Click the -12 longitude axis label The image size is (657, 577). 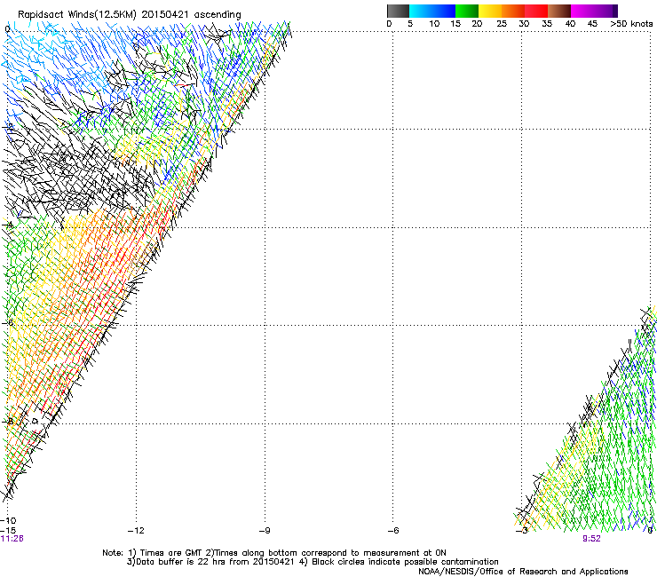(136, 531)
